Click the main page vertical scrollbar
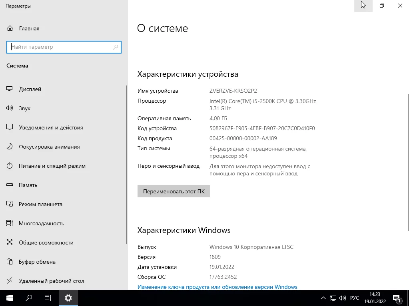 coord(408,162)
